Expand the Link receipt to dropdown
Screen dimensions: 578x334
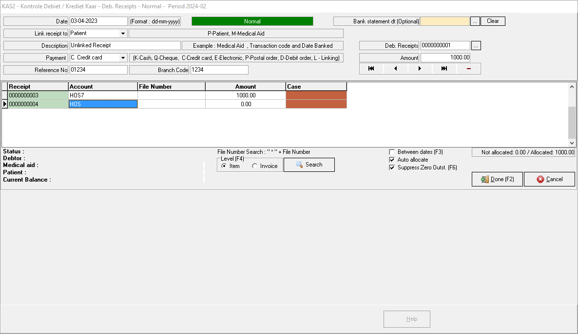click(123, 34)
